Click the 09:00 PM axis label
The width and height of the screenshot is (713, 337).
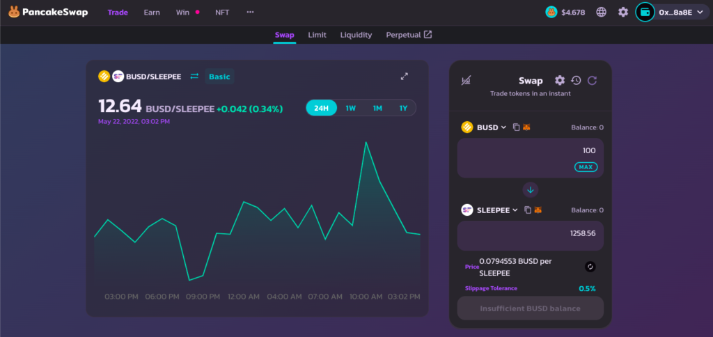click(203, 297)
